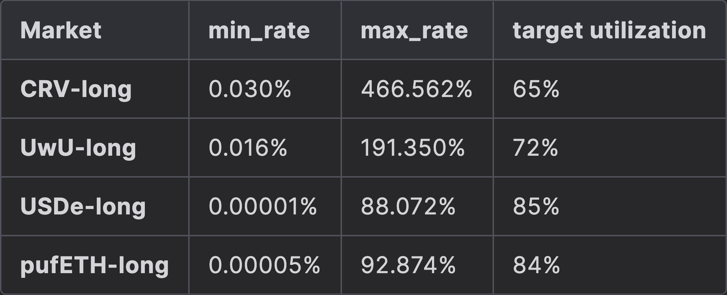Select the UwU-long market cell
Viewport: 727px width, 295px height.
[x=78, y=147]
